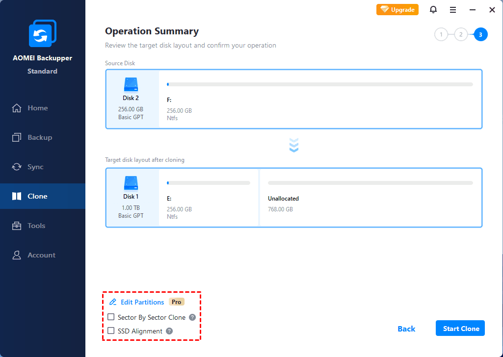Select the Clone sidebar item
The width and height of the screenshot is (503, 357).
pos(43,196)
